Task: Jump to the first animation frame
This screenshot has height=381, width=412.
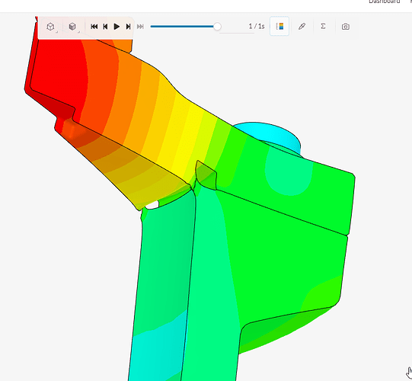Action: click(x=94, y=27)
